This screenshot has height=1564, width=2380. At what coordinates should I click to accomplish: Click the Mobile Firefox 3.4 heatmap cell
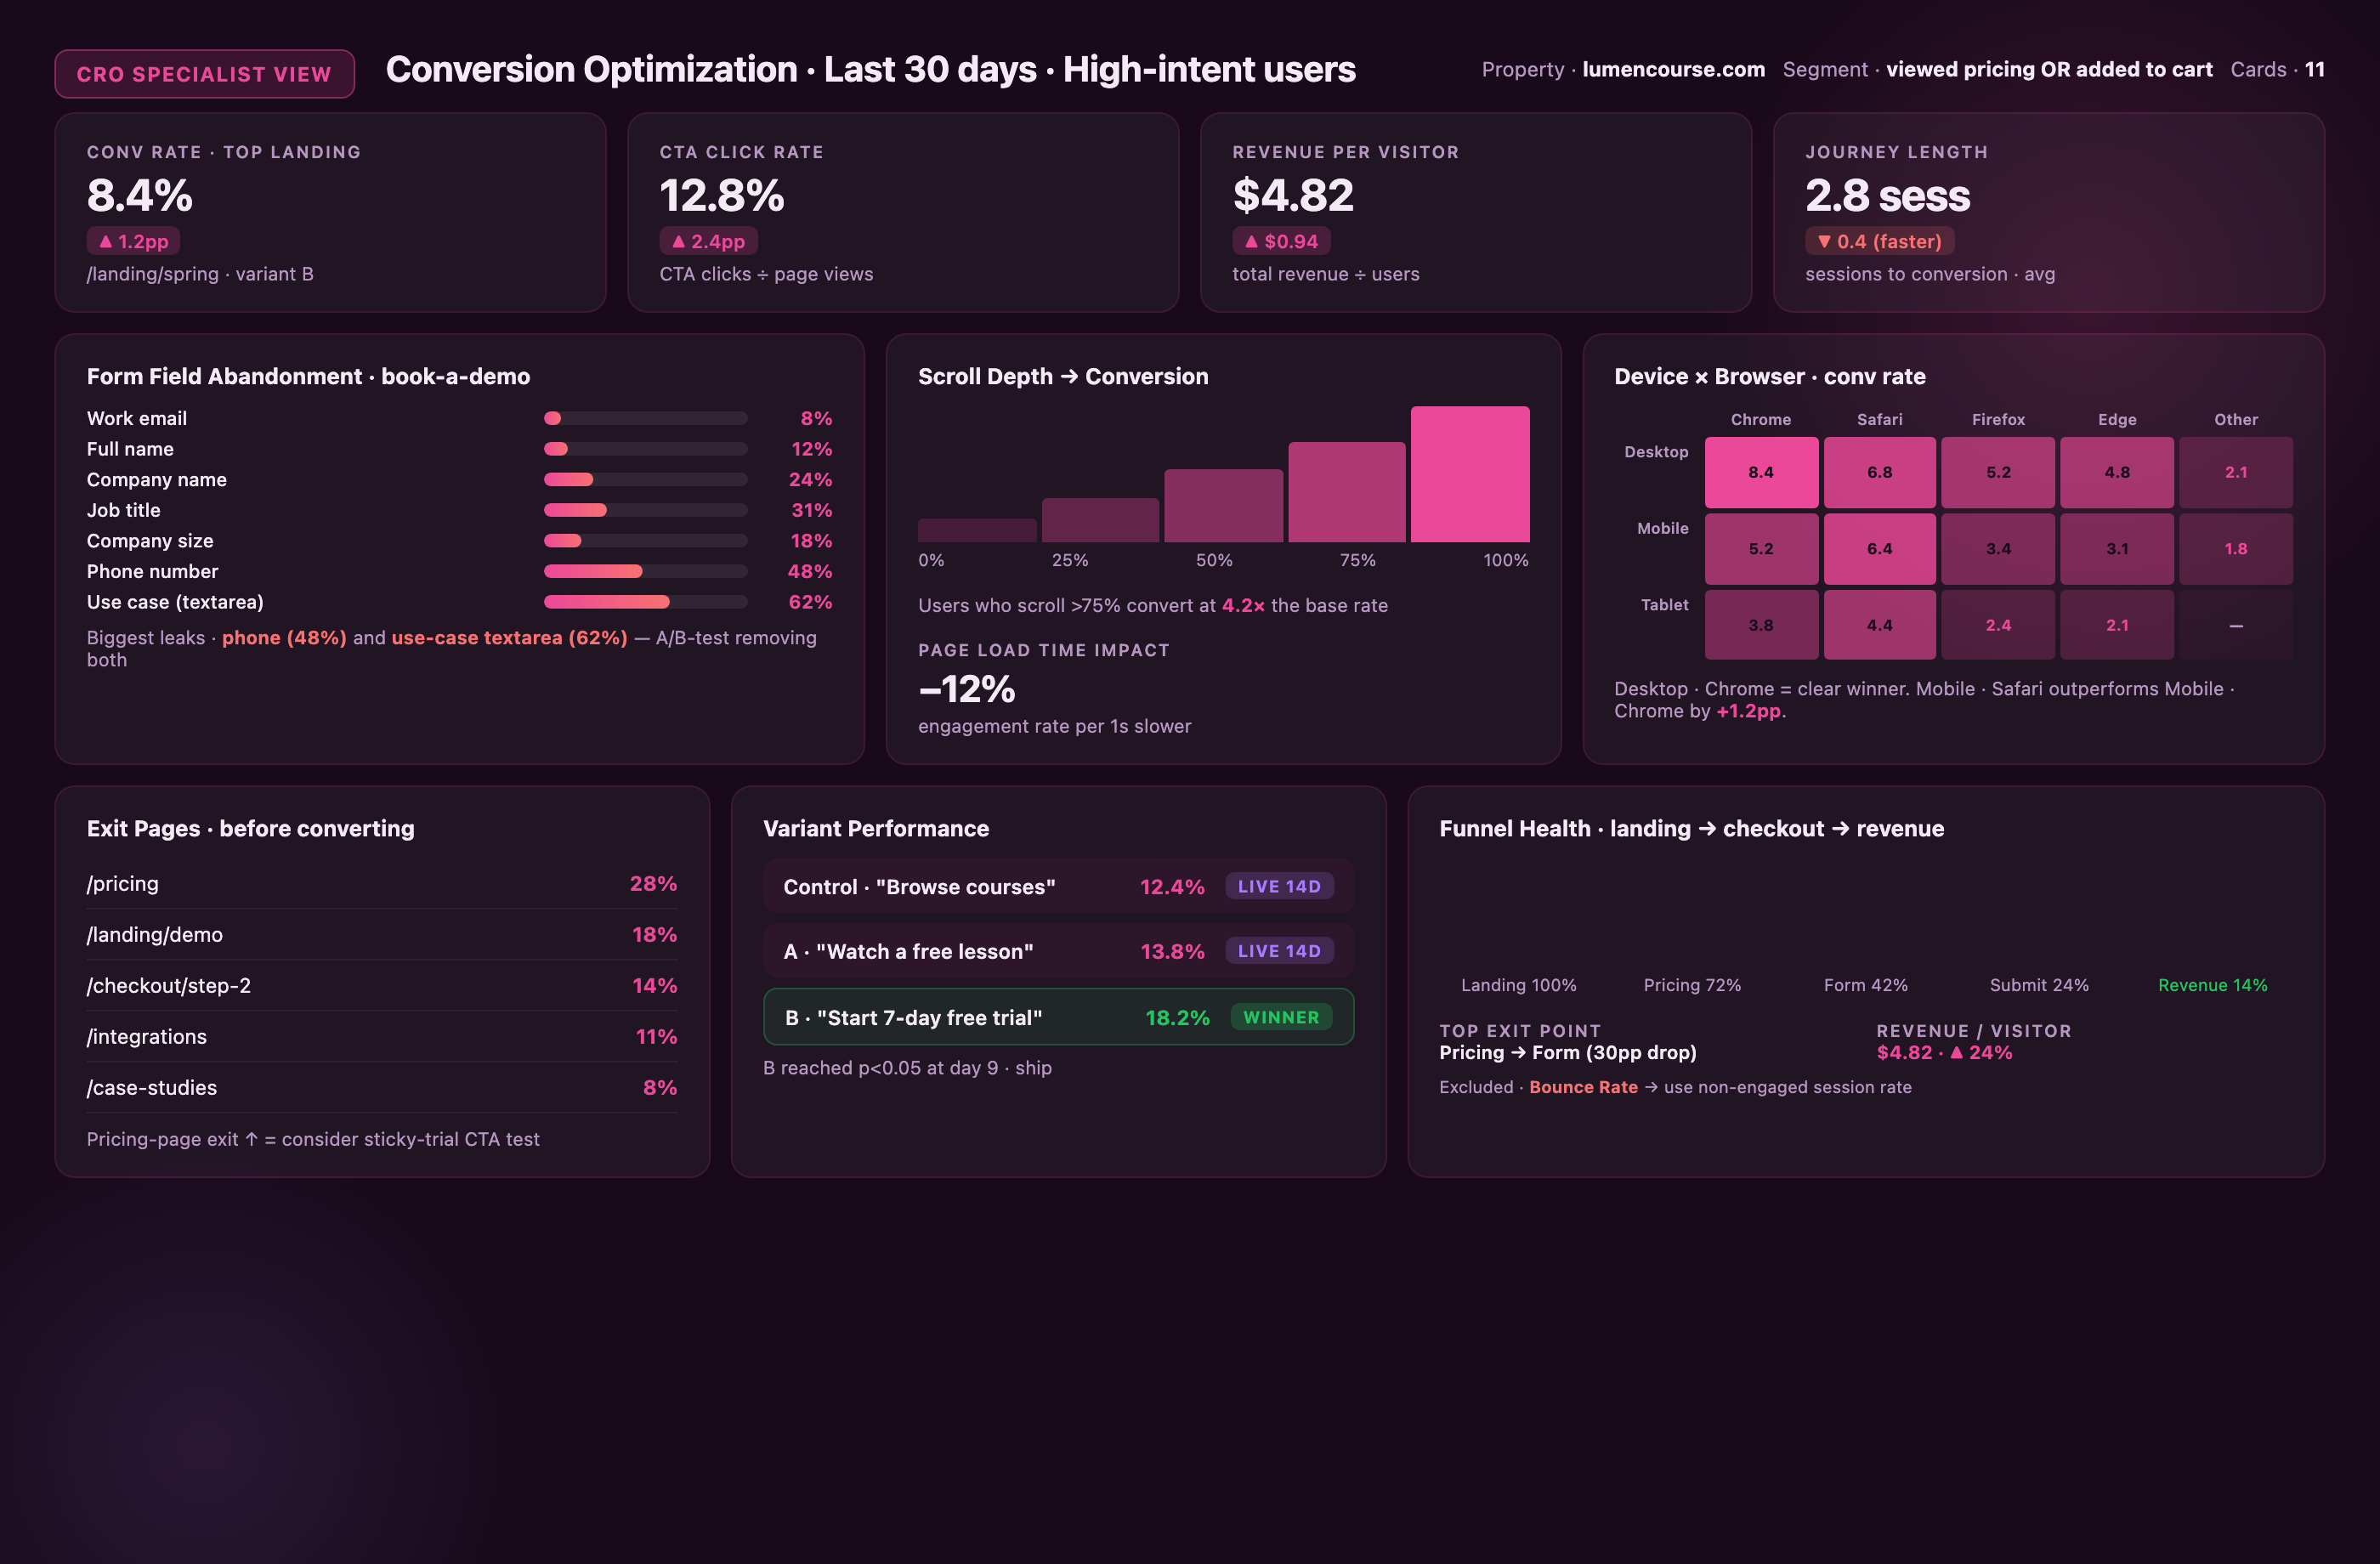tap(1998, 549)
